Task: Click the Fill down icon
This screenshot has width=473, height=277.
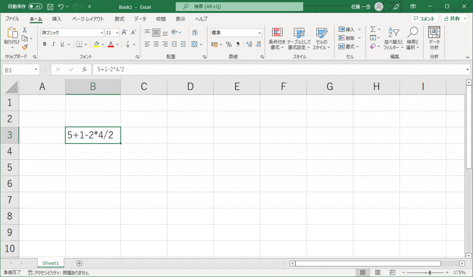Action: click(x=373, y=38)
